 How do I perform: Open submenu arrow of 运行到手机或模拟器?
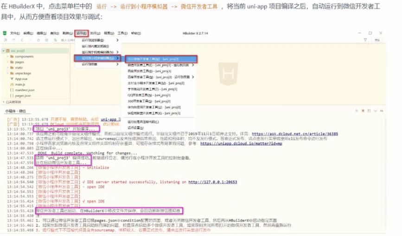pyautogui.click(x=117, y=52)
